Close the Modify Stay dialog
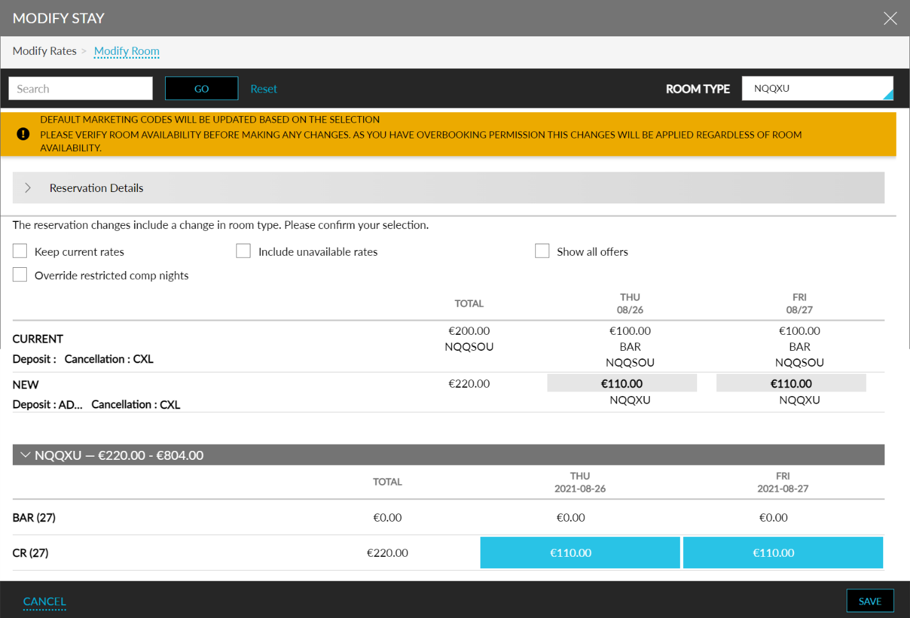 [x=890, y=18]
